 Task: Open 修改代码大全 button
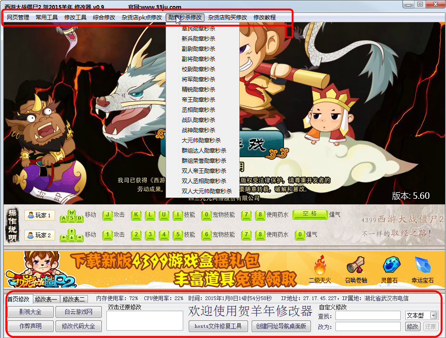(79, 326)
